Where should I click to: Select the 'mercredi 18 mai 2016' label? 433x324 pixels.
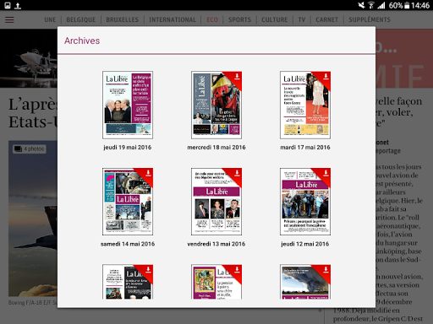click(216, 148)
